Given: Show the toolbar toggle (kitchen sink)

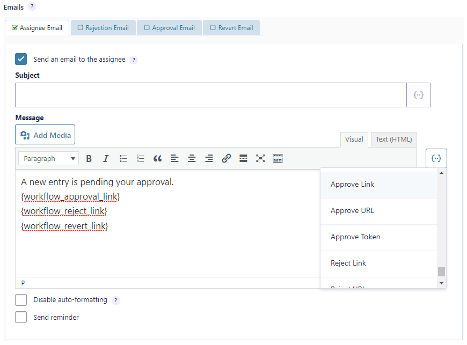Looking at the screenshot, I should tap(278, 158).
